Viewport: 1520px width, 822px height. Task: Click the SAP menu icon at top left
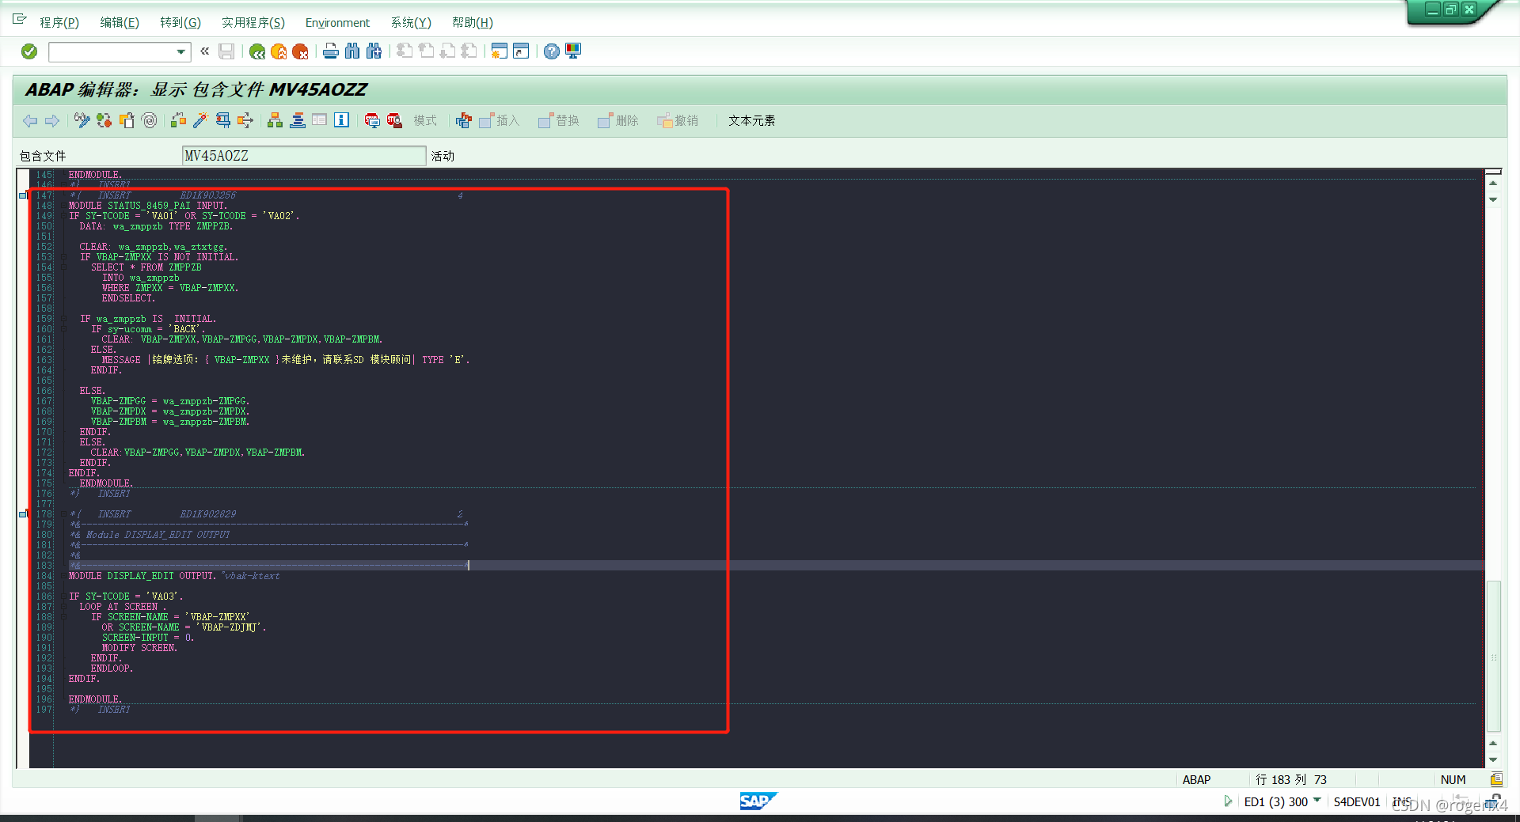[x=20, y=19]
